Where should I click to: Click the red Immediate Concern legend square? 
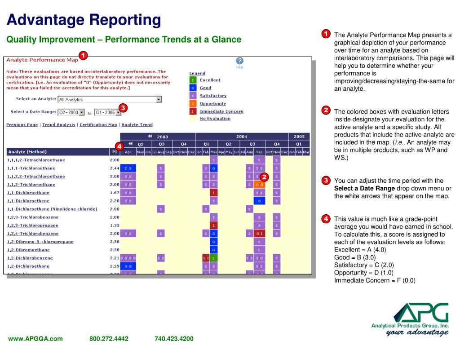[193, 111]
